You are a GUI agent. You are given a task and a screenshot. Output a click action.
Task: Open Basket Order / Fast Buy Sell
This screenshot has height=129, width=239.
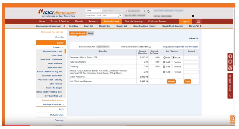coord(49,72)
